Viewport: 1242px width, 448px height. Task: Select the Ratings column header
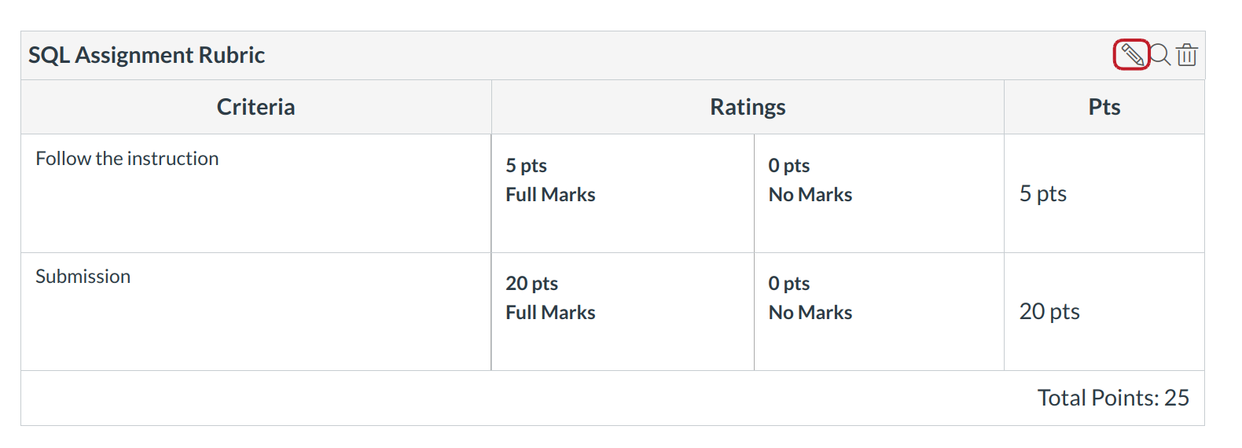click(x=748, y=107)
